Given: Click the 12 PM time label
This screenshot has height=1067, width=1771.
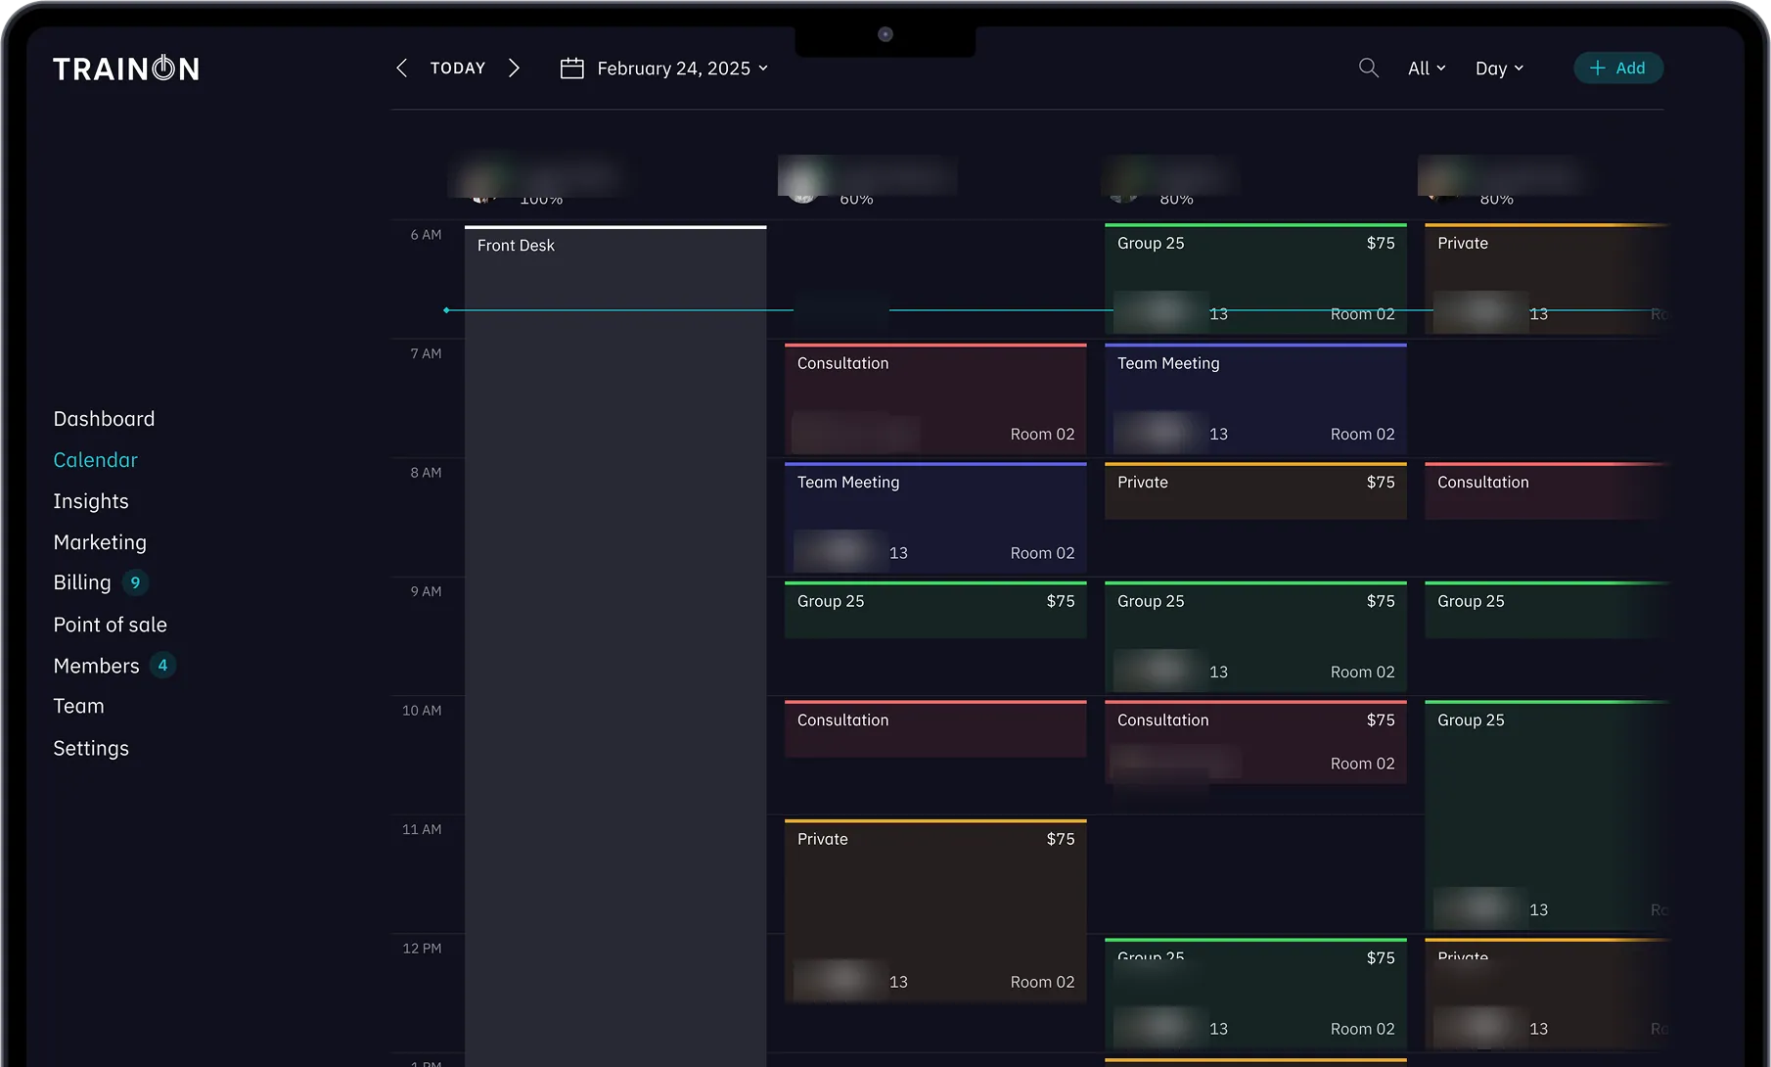Looking at the screenshot, I should [422, 949].
